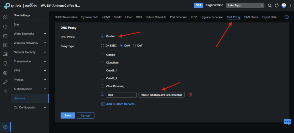Open Site in Site Settings menu

point(30,25)
